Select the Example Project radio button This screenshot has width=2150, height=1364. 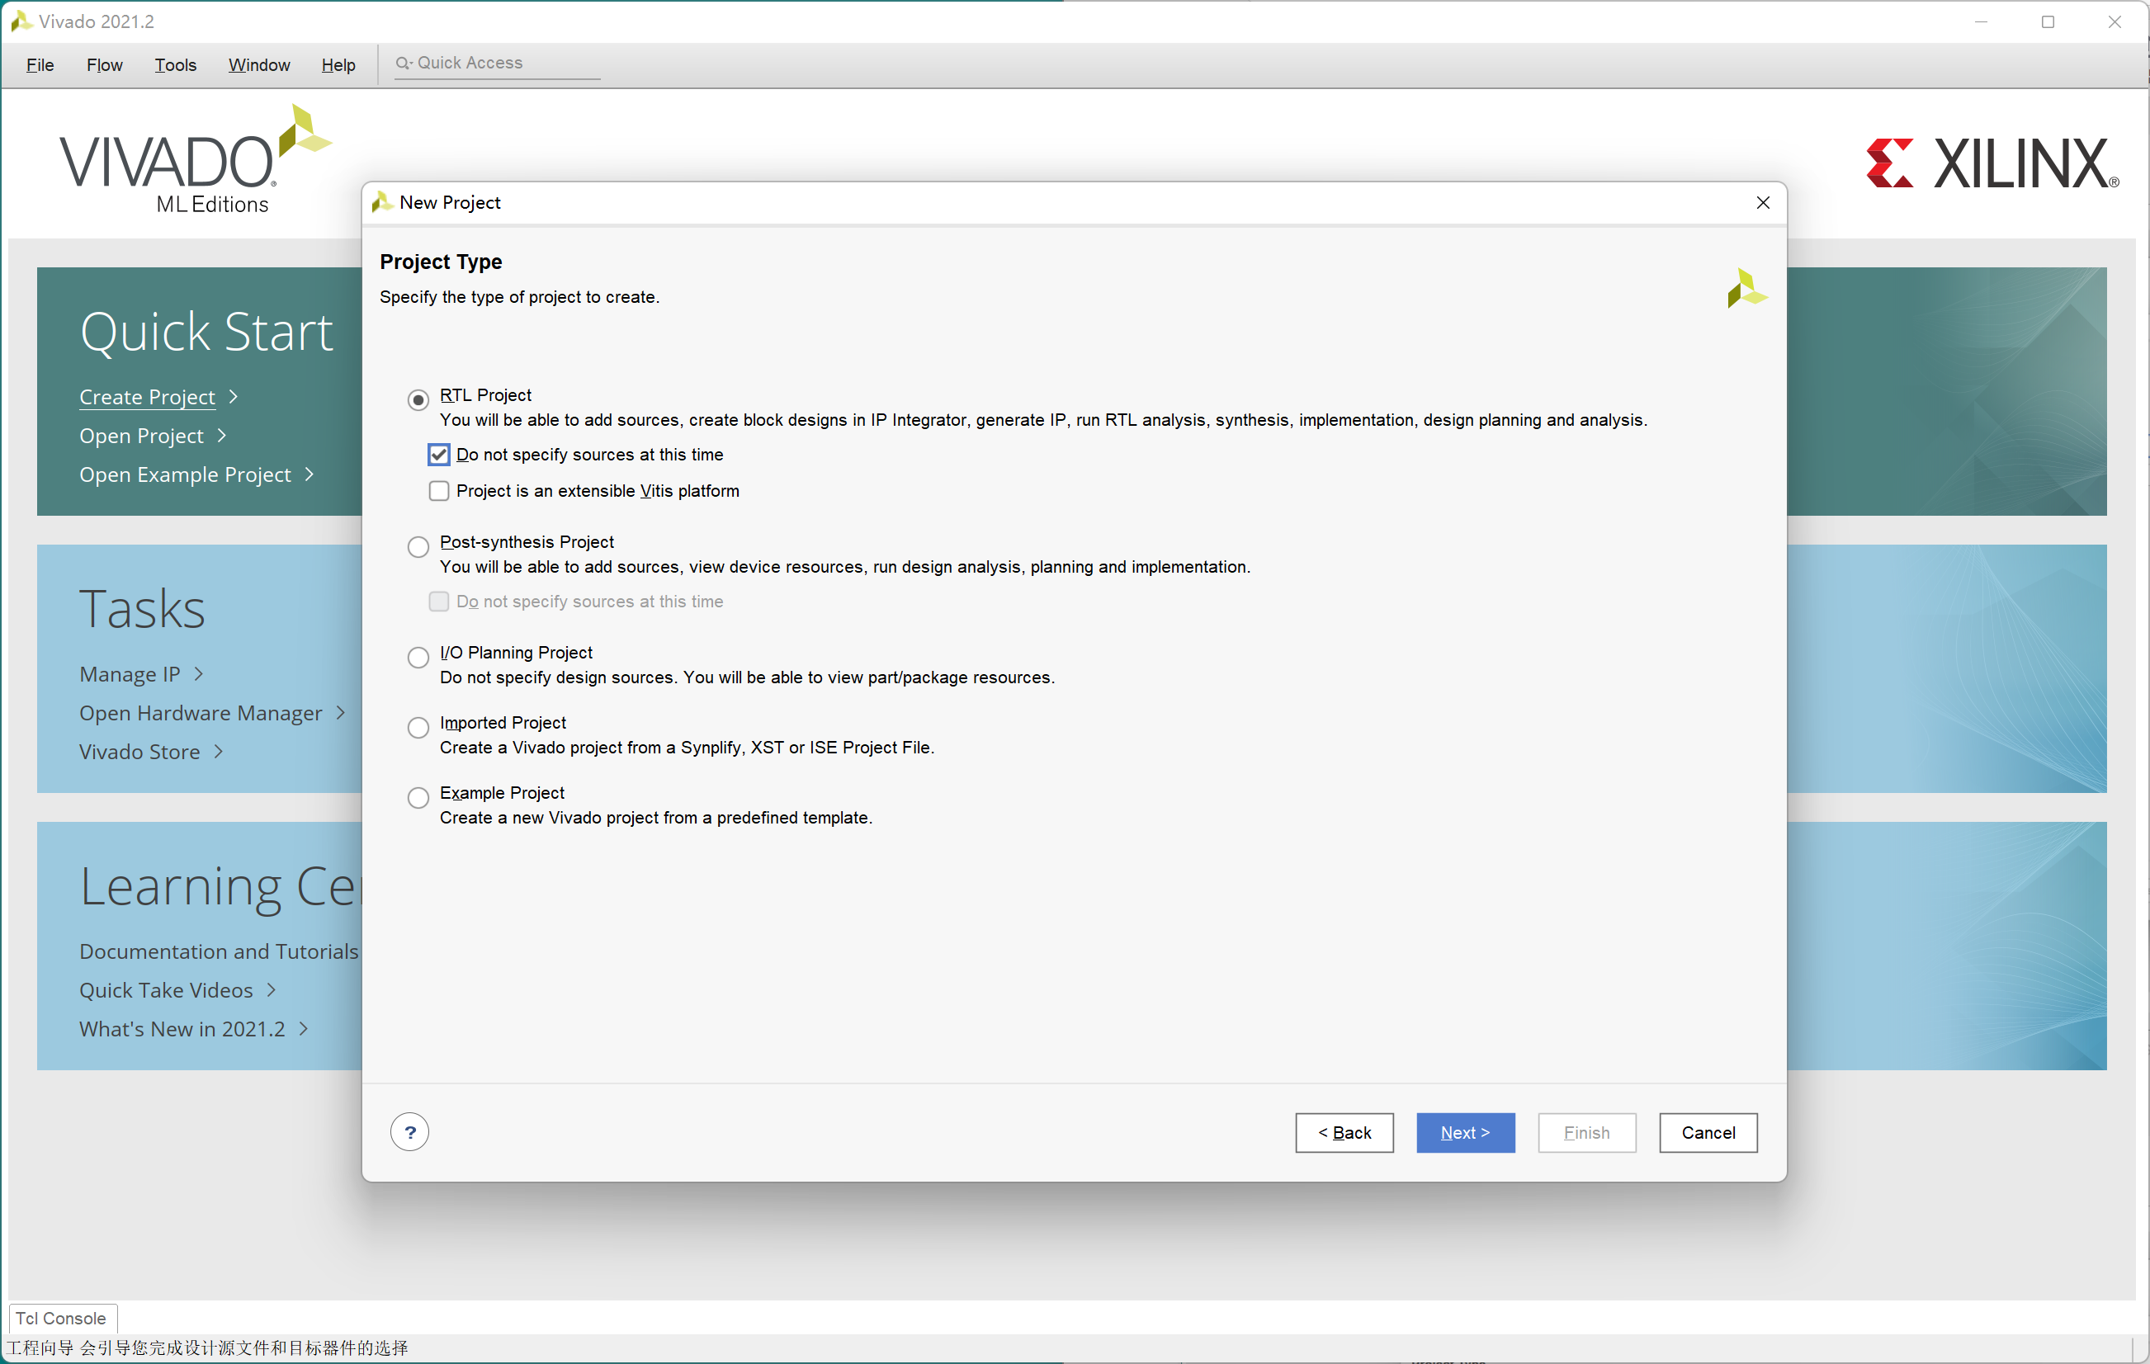pyautogui.click(x=418, y=794)
